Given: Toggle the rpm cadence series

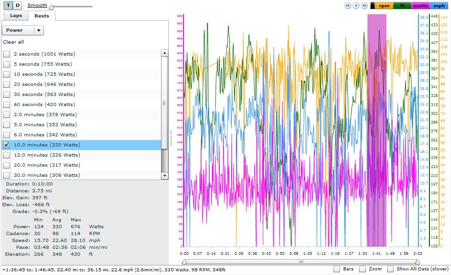Looking at the screenshot, I should [x=384, y=6].
